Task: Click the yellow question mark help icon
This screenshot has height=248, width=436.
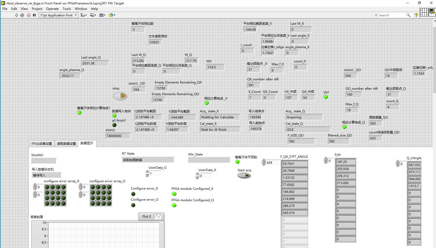Action: [416, 15]
